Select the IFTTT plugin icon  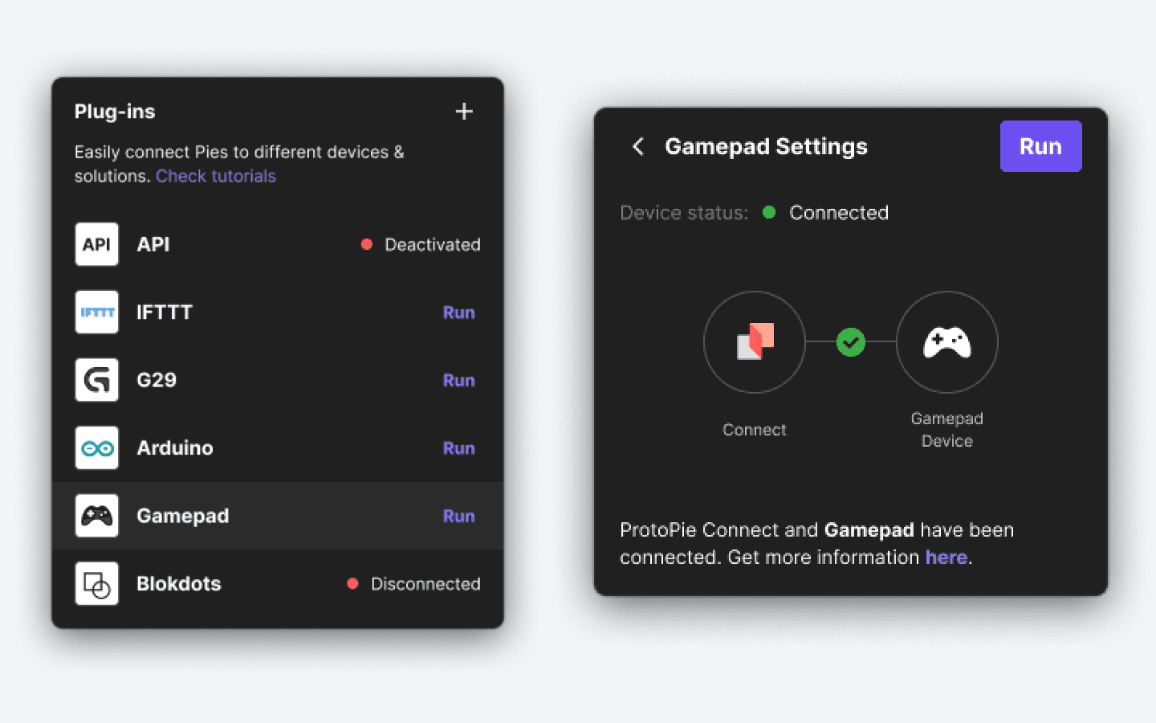click(x=96, y=312)
